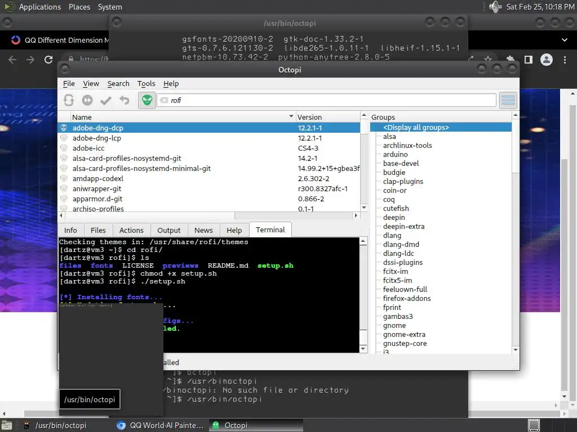Select adobe-icc package row
Viewport: 577px width, 432px height.
[x=208, y=148]
